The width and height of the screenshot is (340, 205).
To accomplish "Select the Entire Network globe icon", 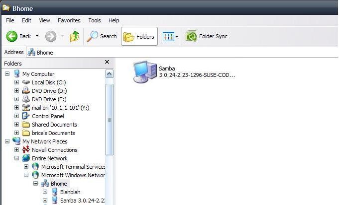I will pos(26,158).
